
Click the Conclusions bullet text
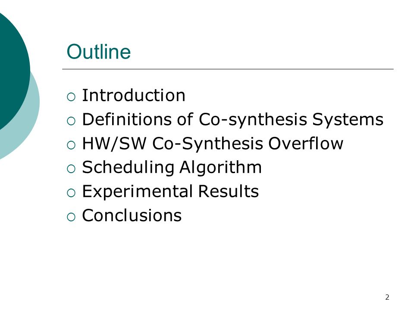[132, 215]
